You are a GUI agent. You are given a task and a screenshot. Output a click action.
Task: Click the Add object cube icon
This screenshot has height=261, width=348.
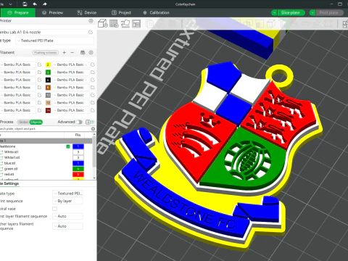pyautogui.click(x=103, y=24)
